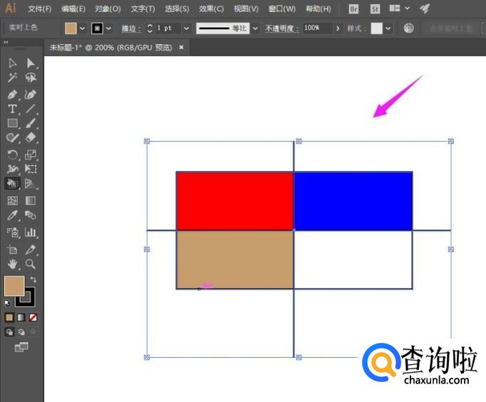486x402 pixels.
Task: Select the Zoom tool
Action: coord(31,264)
